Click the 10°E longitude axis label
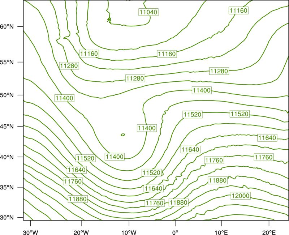Screen dimensions: 289x235 tap(221, 232)
